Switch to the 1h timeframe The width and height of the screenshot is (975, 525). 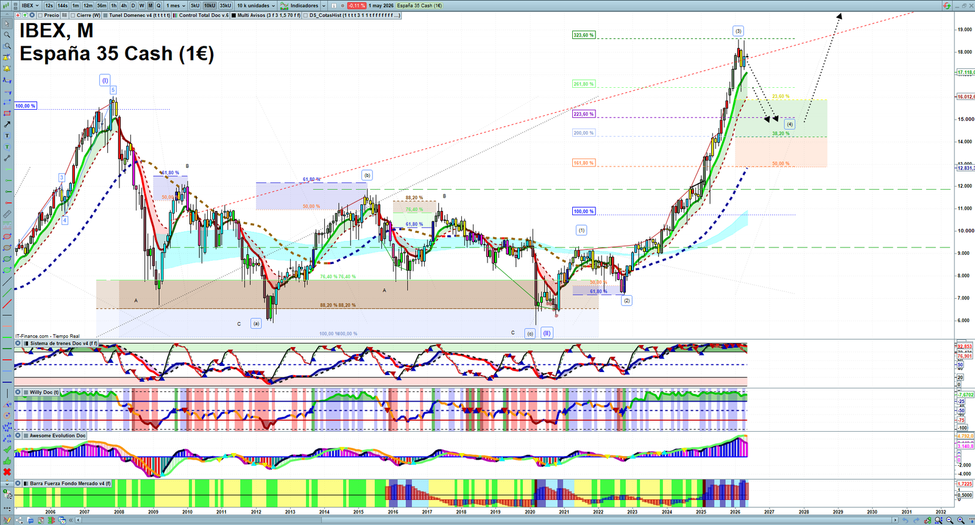113,5
